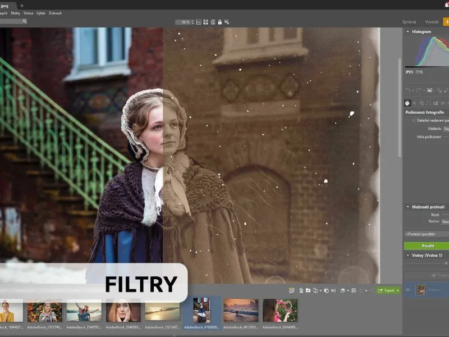Open the Výběr menu
Screen dimensions: 449x337
41,13
